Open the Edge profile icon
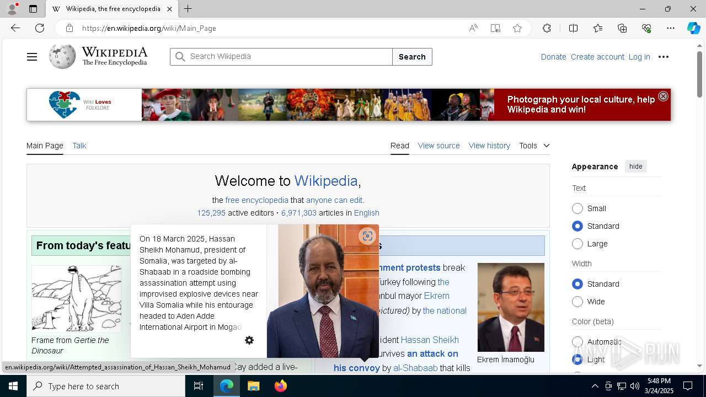706x397 pixels. pyautogui.click(x=12, y=9)
